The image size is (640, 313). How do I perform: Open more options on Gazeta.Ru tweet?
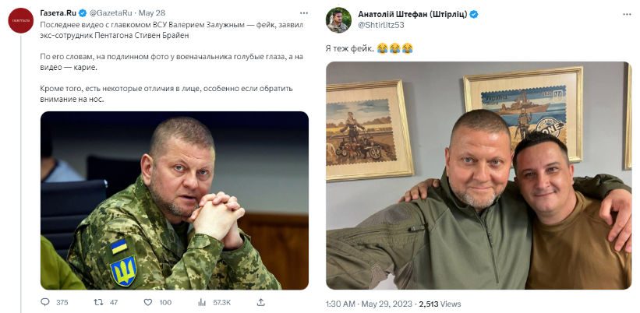tap(304, 13)
